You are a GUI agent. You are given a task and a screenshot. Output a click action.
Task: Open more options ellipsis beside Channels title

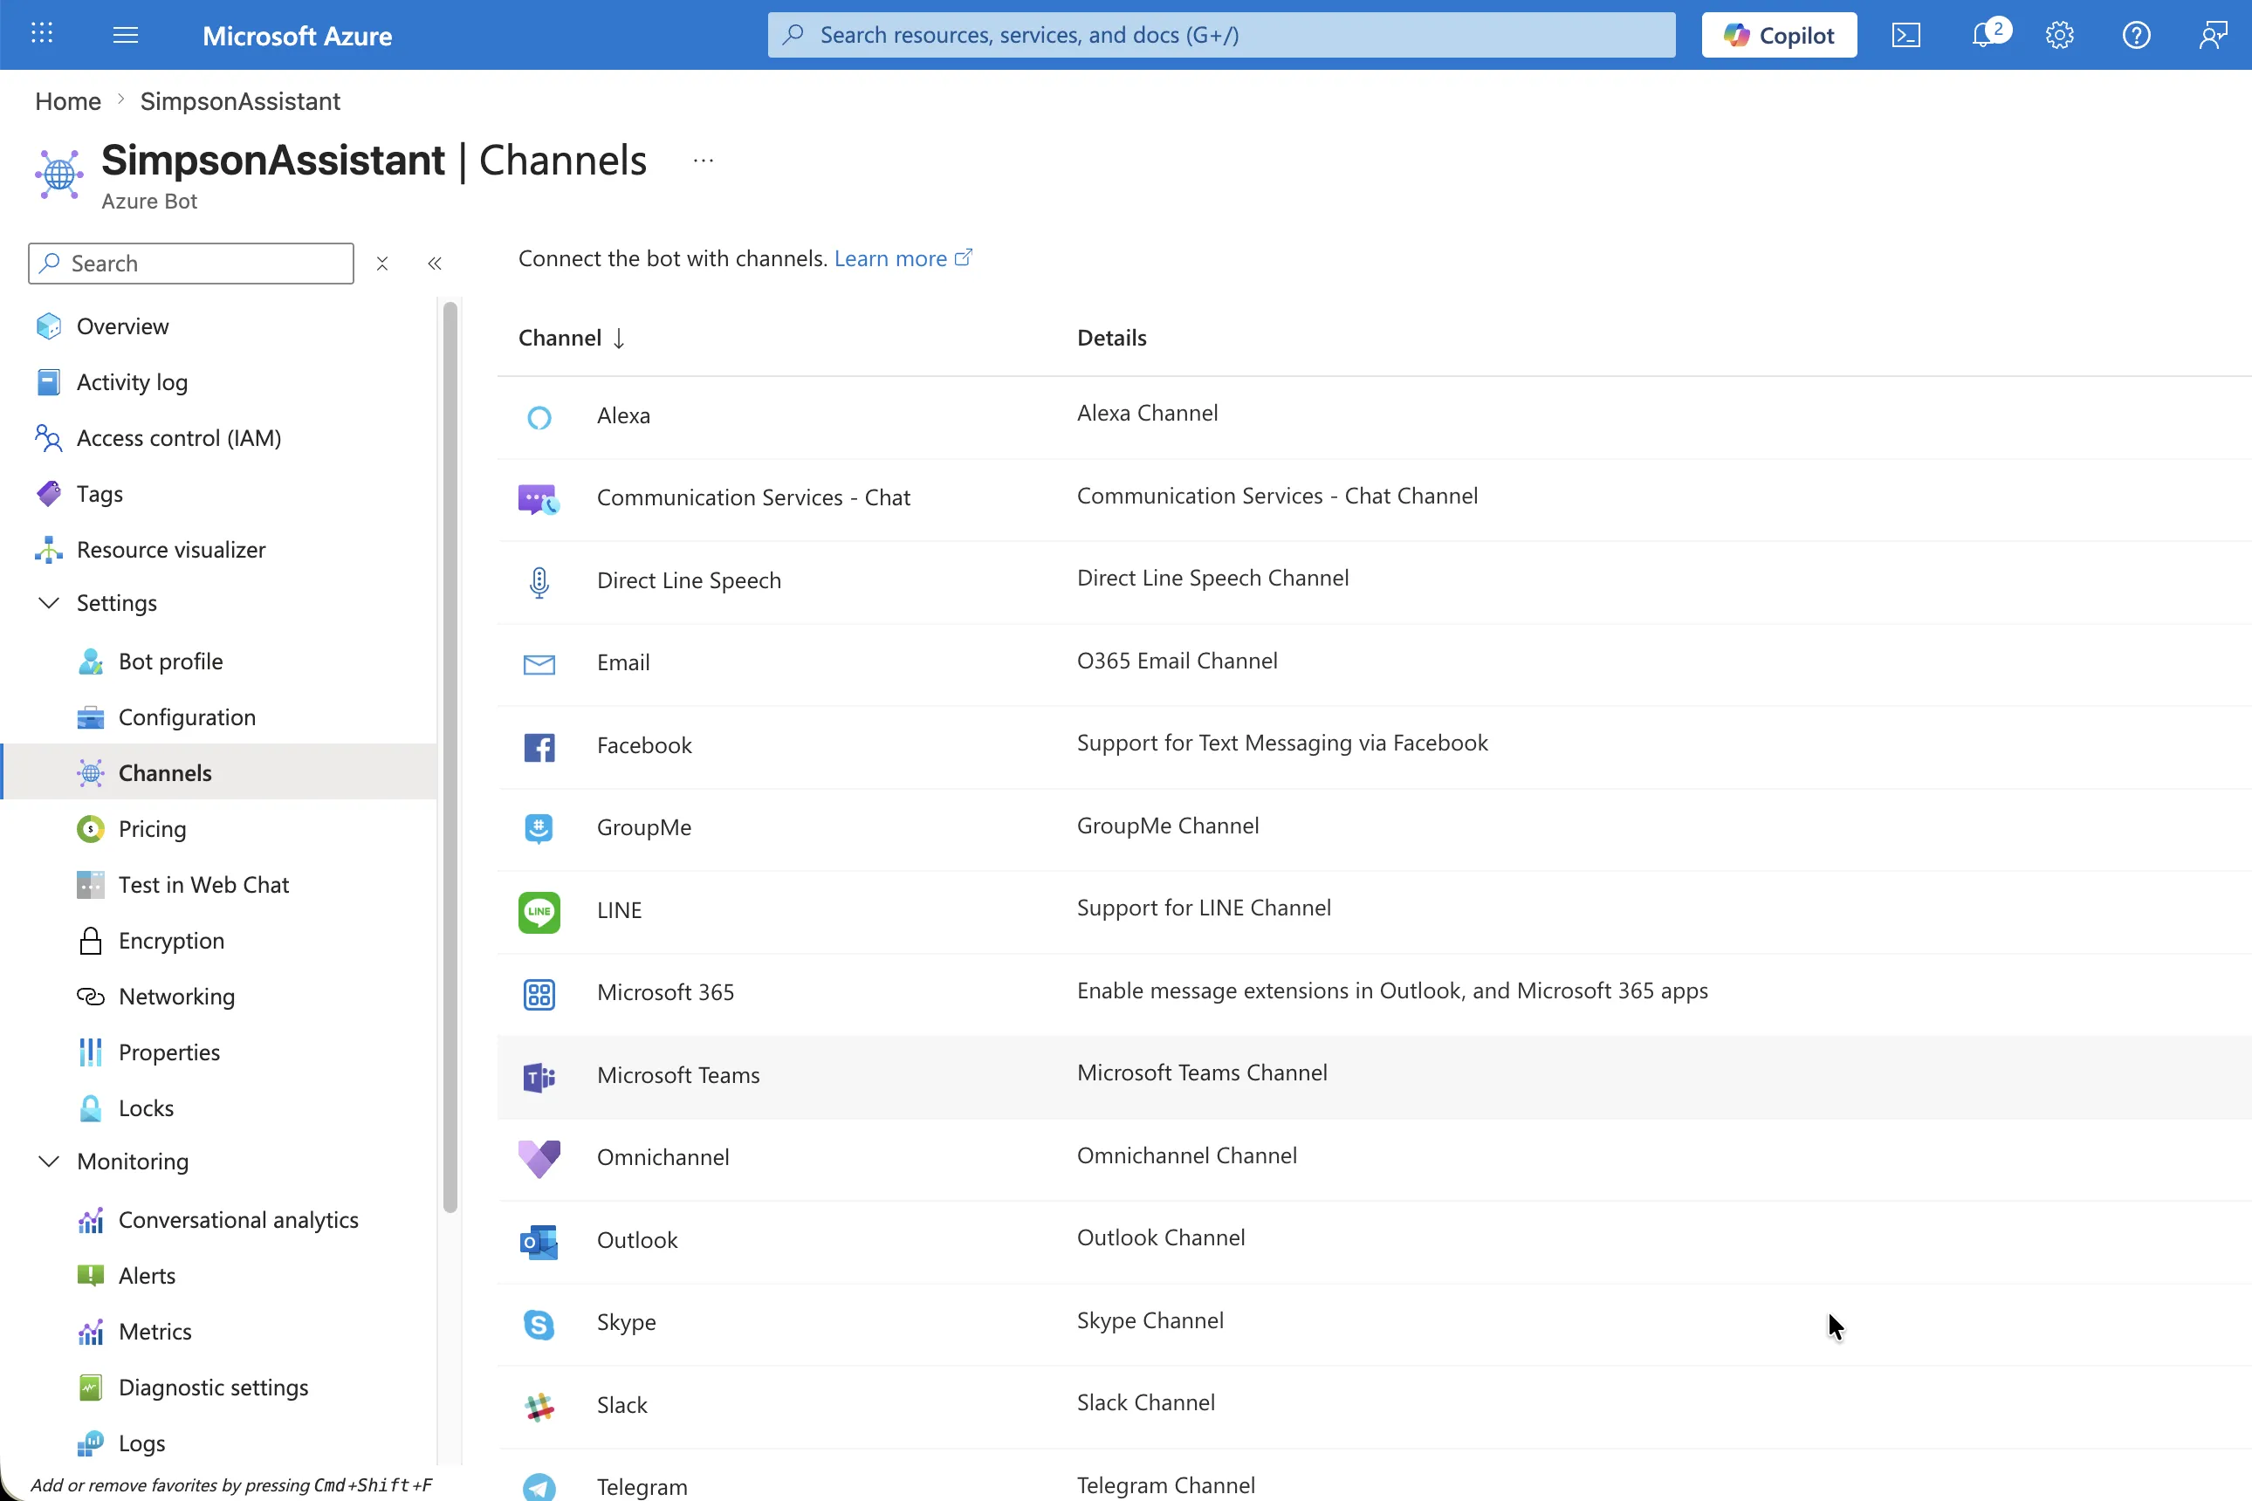[703, 161]
